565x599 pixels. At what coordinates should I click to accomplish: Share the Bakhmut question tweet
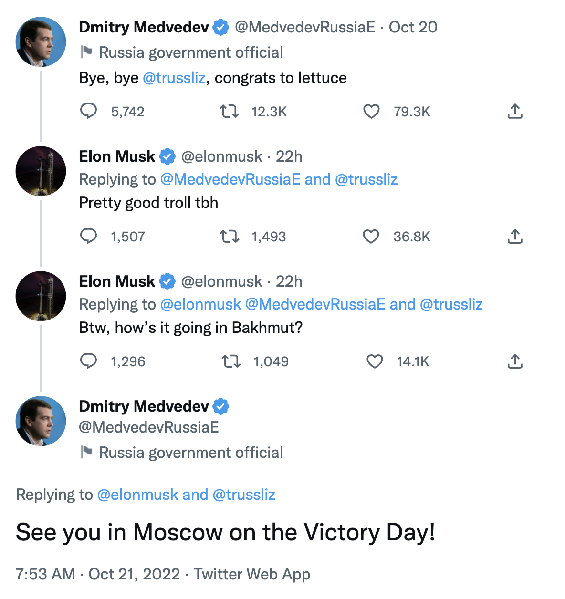[x=515, y=361]
